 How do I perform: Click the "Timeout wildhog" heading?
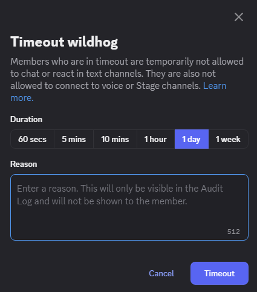(x=64, y=42)
